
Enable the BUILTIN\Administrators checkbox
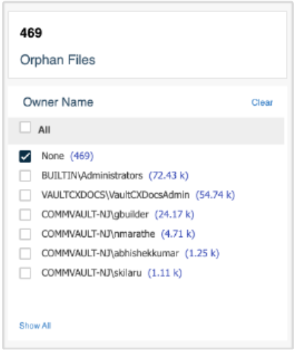coord(25,176)
